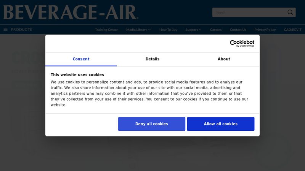Click the PRODUCTS menu label
The width and height of the screenshot is (305, 171).
(x=21, y=30)
